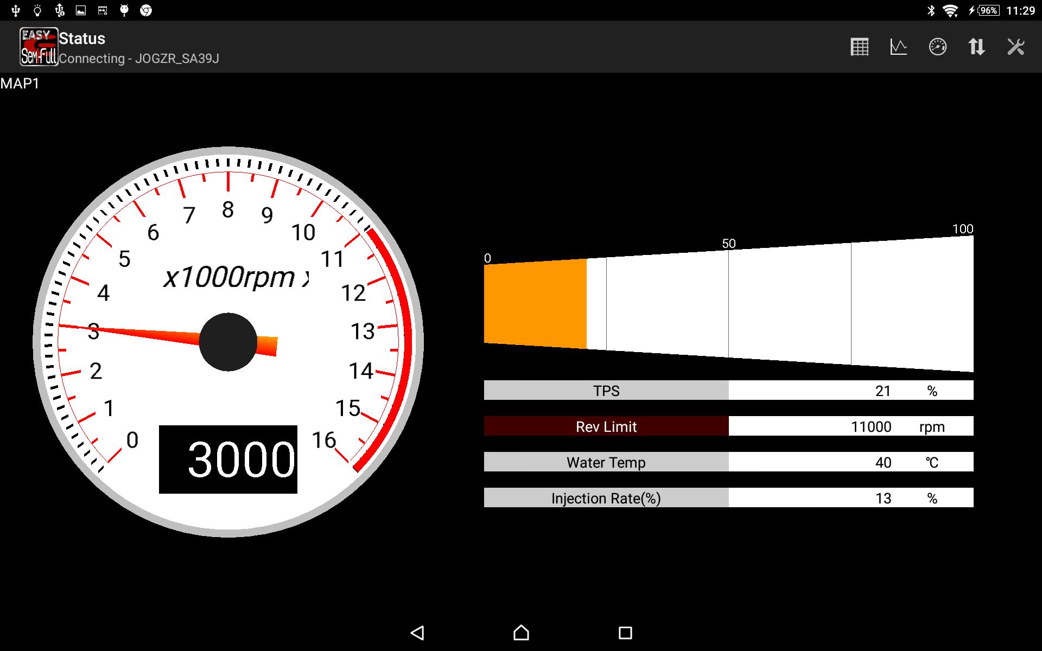
Task: Tap the up-down data transfer arrows
Action: 977,47
